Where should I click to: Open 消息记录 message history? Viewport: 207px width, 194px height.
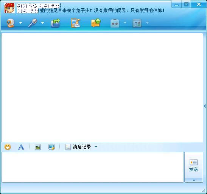pos(78,147)
